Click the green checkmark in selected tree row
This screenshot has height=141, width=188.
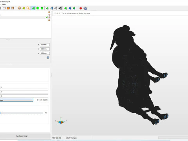47,17
